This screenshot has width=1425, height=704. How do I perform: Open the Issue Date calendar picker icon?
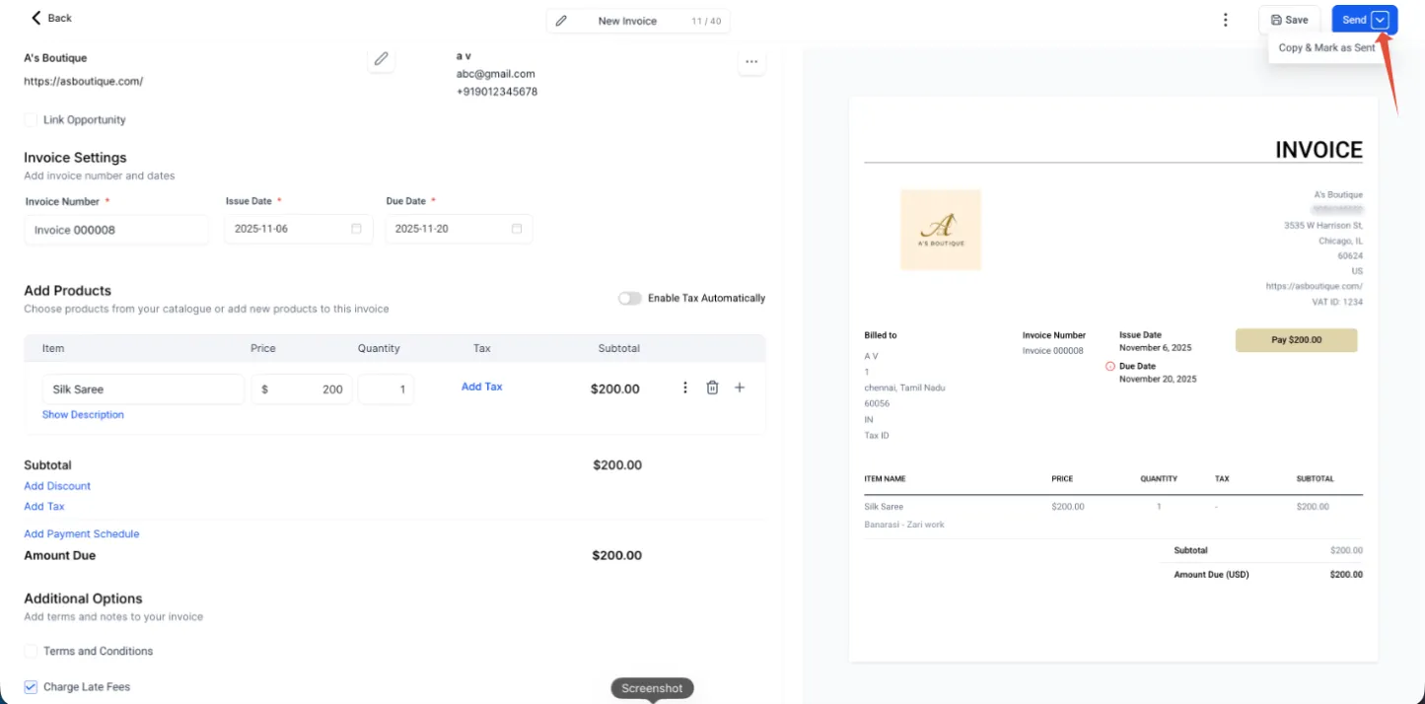point(356,229)
